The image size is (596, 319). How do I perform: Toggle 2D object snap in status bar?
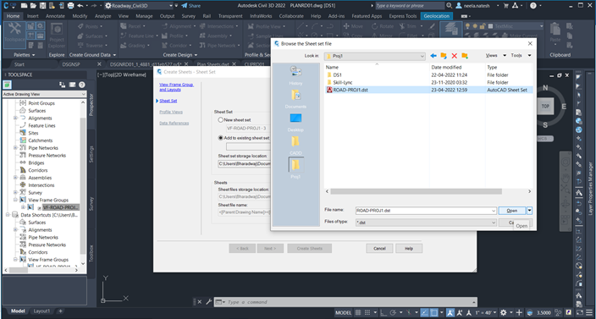point(434,312)
